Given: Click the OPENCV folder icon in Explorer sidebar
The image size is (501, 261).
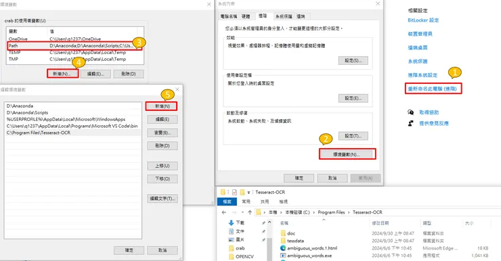Looking at the screenshot, I should (232, 256).
